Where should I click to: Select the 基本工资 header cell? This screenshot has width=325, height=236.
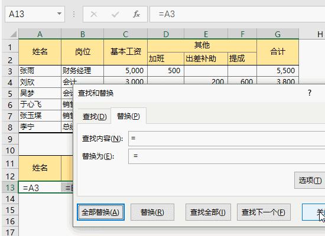[125, 52]
